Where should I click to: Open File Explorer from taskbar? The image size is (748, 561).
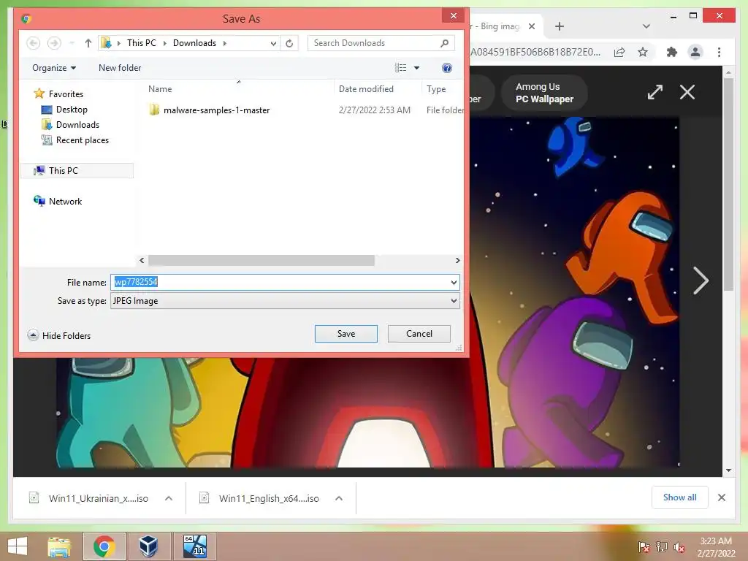pos(59,546)
